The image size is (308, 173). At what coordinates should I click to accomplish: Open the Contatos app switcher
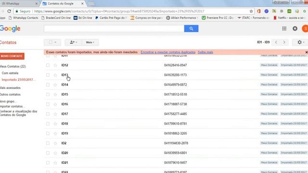pyautogui.click(x=8, y=42)
